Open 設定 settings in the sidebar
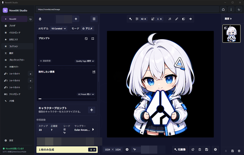The height and width of the screenshot is (155, 244). coord(17,140)
